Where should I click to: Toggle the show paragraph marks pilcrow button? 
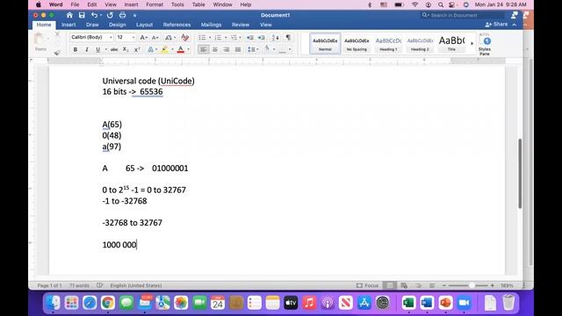click(288, 38)
